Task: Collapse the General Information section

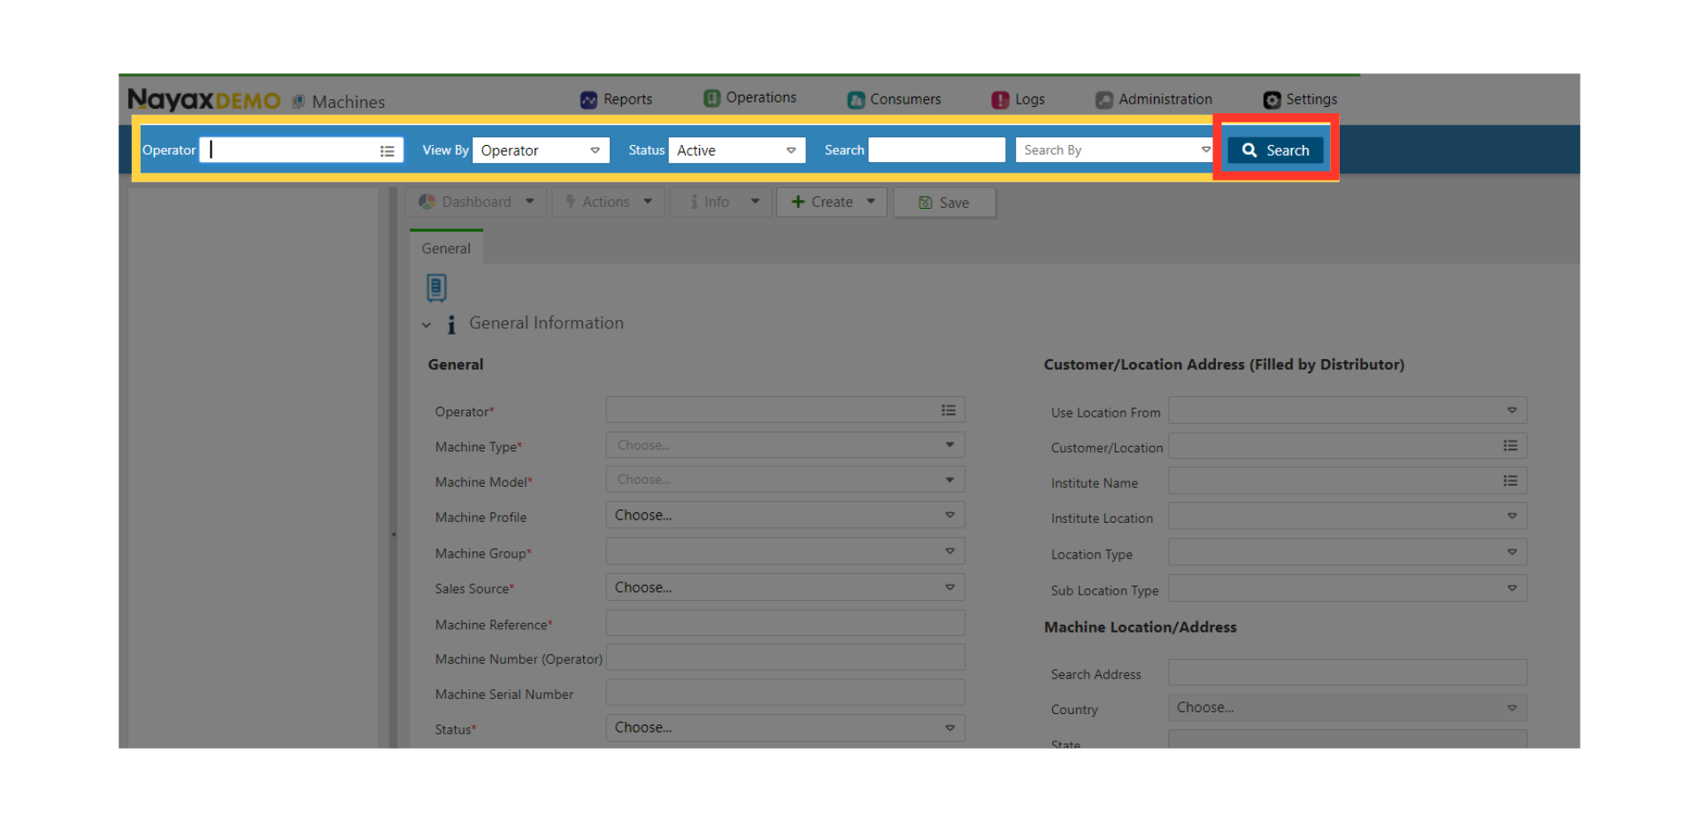Action: pyautogui.click(x=427, y=325)
